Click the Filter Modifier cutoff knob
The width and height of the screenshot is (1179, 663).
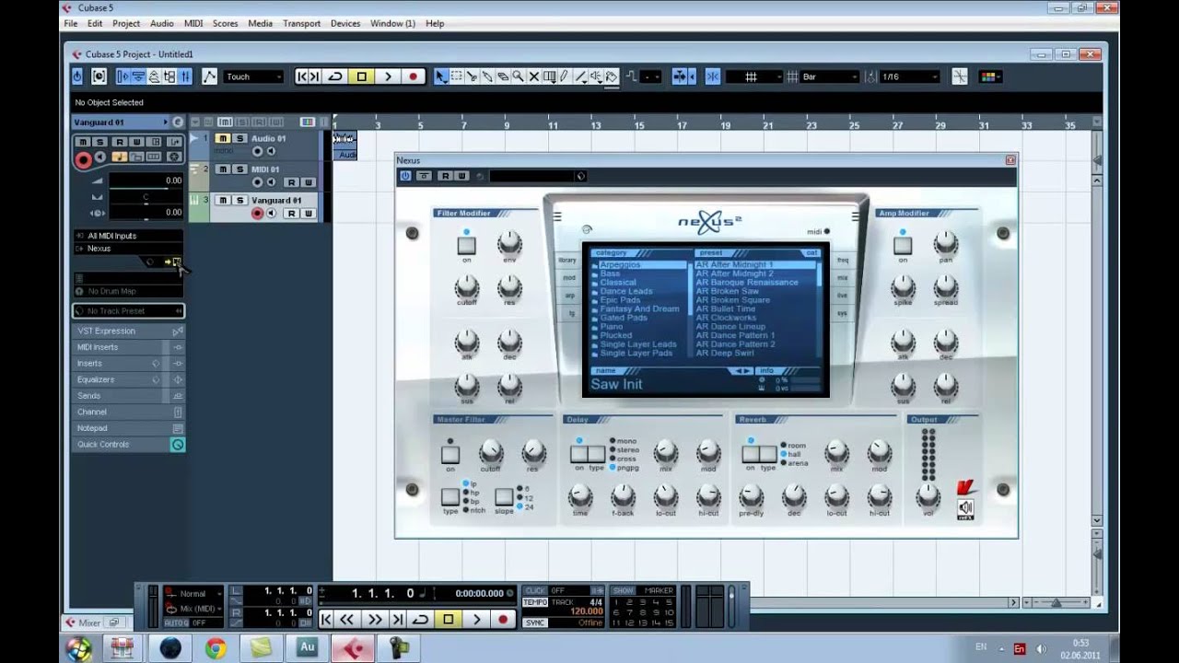467,286
